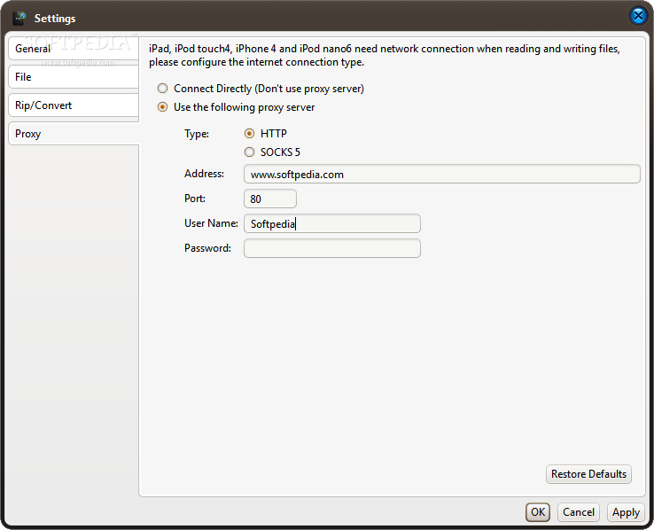The height and width of the screenshot is (530, 654).
Task: Click the Address field with www.softpedia.com
Action: [441, 174]
